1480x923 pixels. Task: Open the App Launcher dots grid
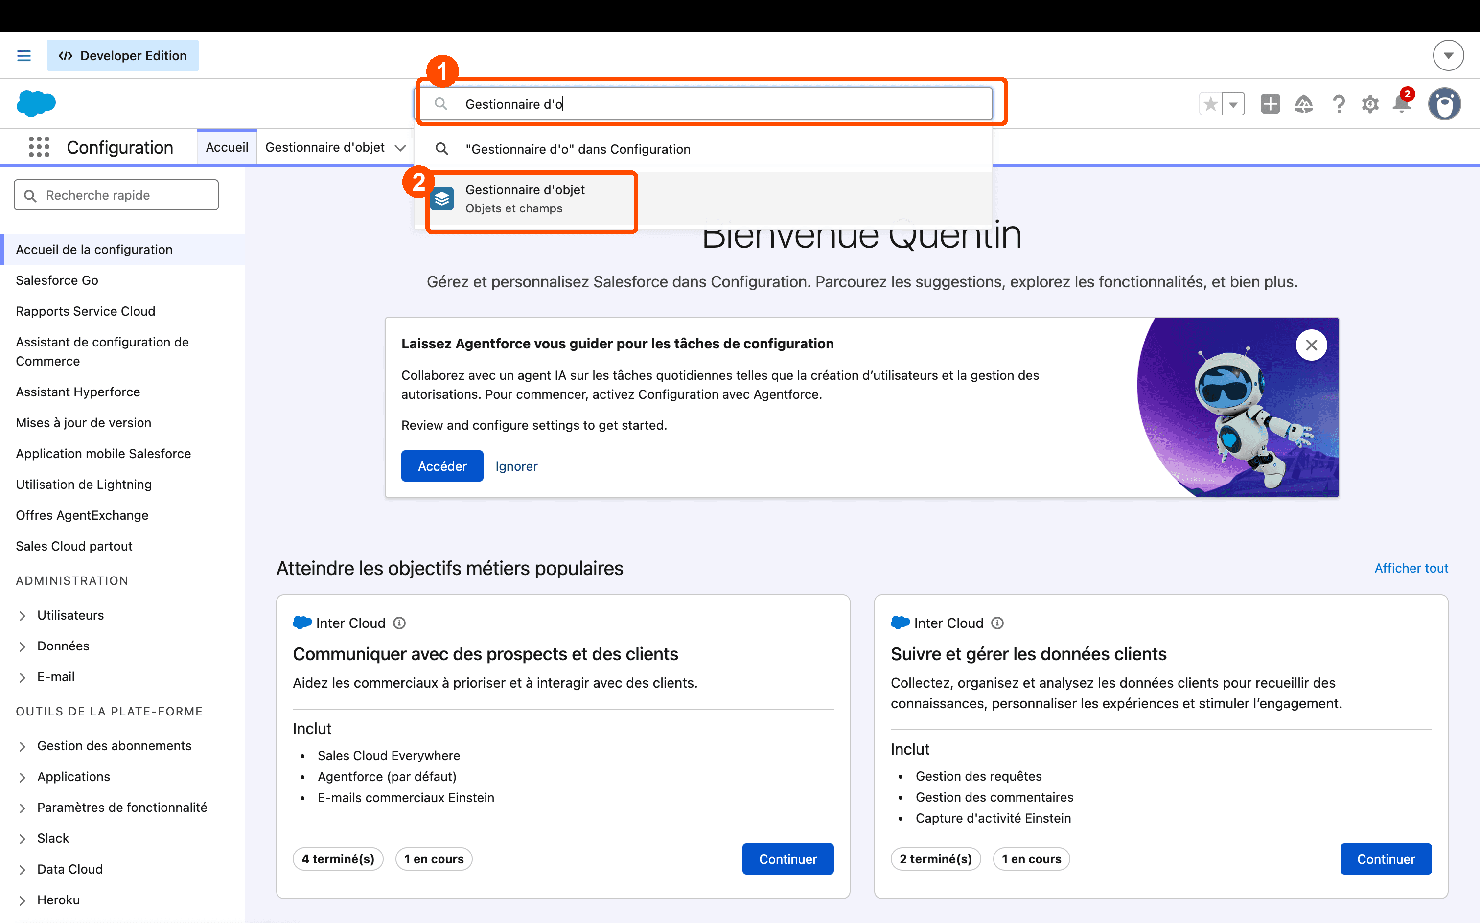(39, 147)
